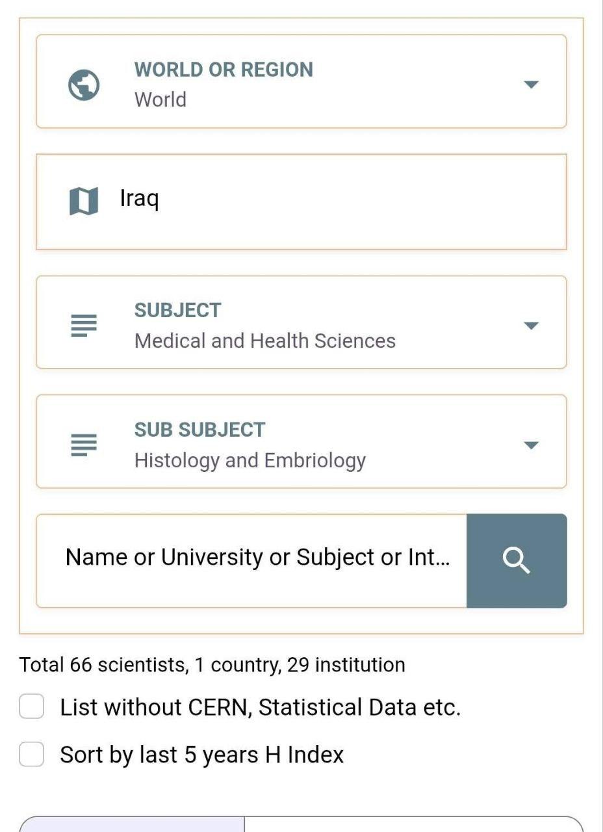The image size is (603, 832).
Task: Switch to the right tab at the bottom
Action: pyautogui.click(x=413, y=824)
